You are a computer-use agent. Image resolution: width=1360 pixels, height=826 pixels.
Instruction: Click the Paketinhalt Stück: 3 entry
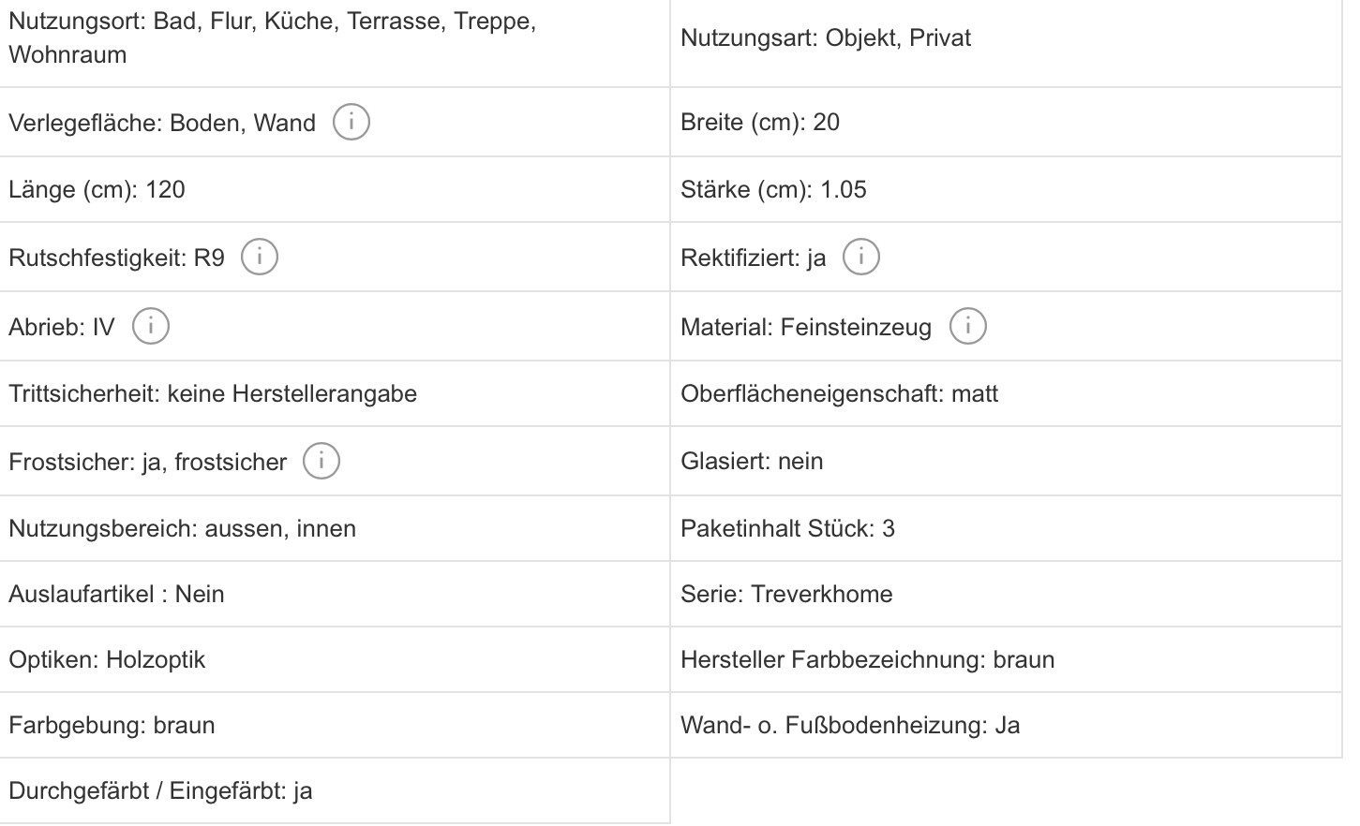787,529
